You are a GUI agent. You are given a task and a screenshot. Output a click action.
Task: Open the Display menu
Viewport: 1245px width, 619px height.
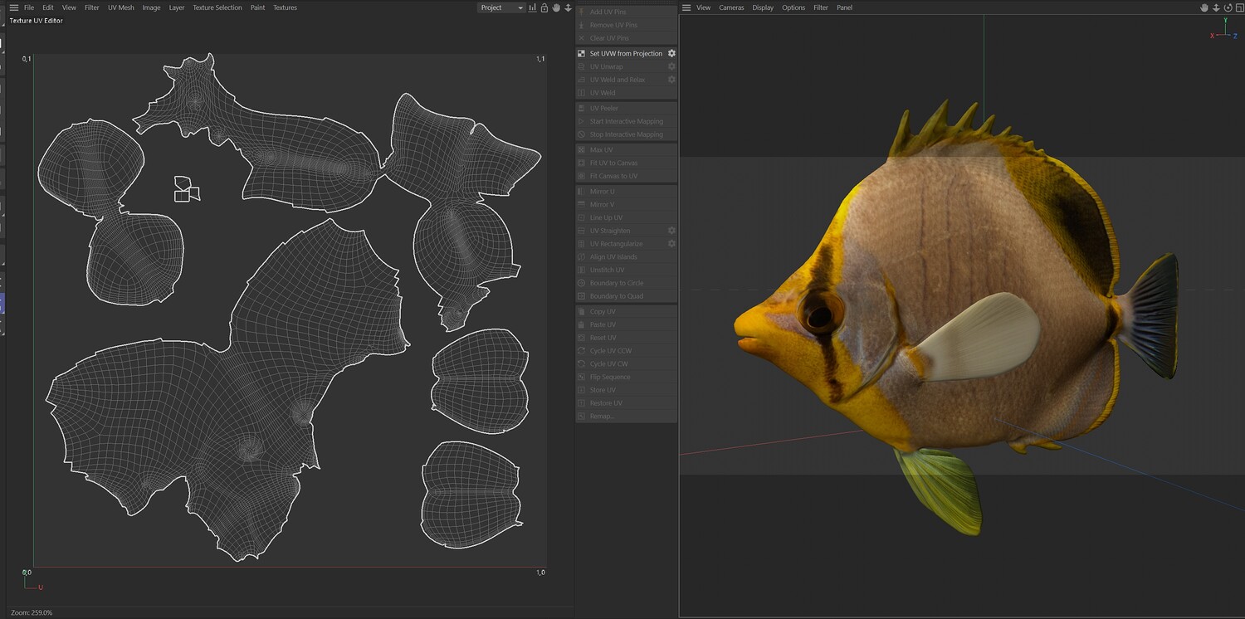point(763,7)
